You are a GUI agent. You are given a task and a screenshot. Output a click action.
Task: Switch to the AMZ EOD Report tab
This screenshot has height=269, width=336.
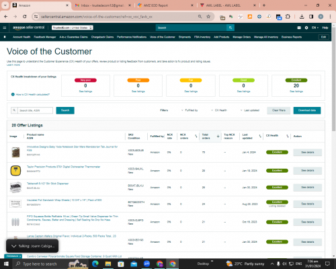165,5
